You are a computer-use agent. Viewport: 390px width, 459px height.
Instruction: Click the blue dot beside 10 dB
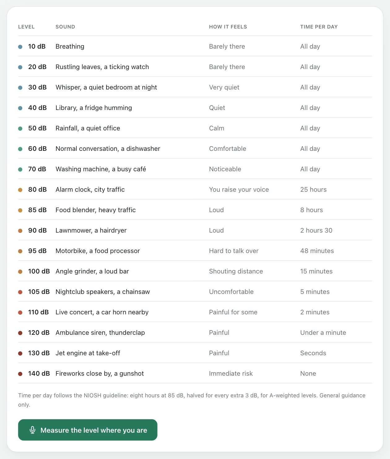point(20,47)
